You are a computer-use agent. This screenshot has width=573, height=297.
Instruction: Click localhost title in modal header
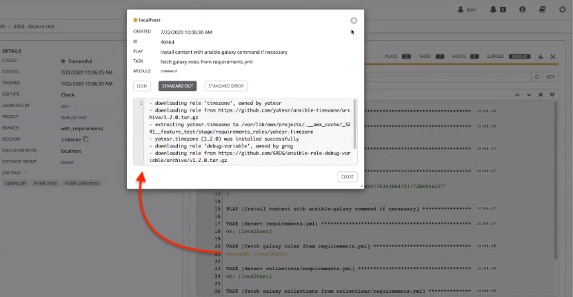[x=150, y=20]
